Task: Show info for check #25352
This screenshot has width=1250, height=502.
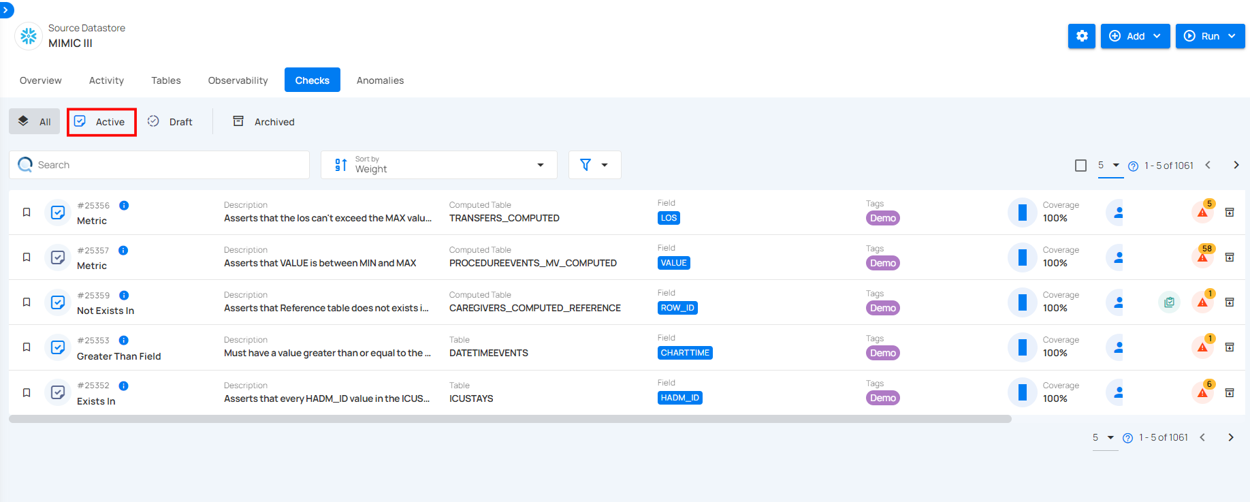Action: click(124, 386)
